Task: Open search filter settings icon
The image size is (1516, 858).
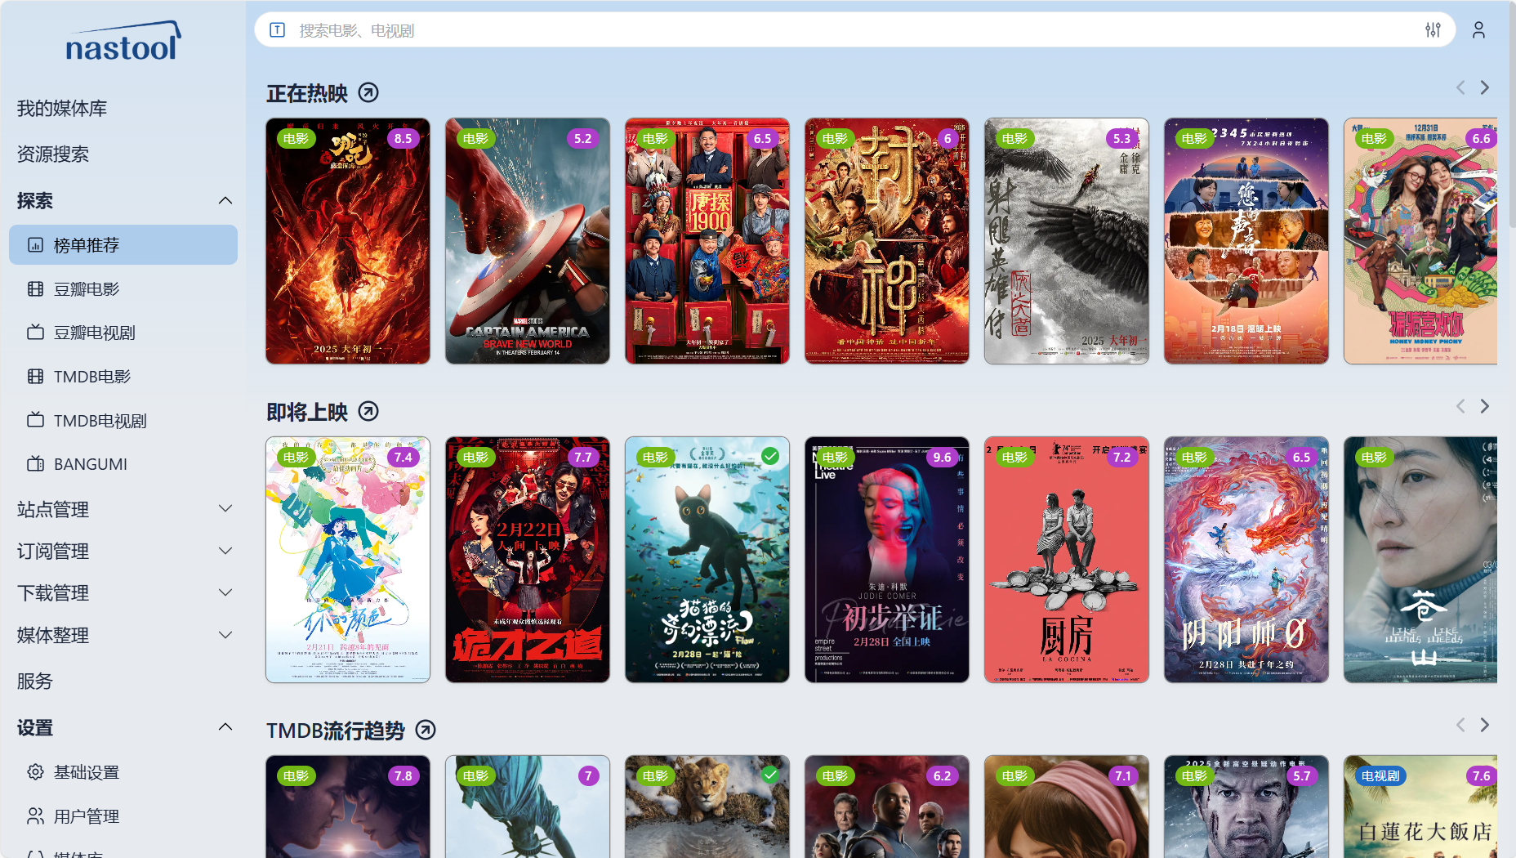Action: pos(1433,30)
